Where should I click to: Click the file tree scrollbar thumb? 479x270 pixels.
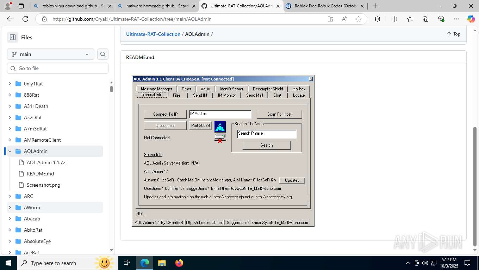[111, 89]
